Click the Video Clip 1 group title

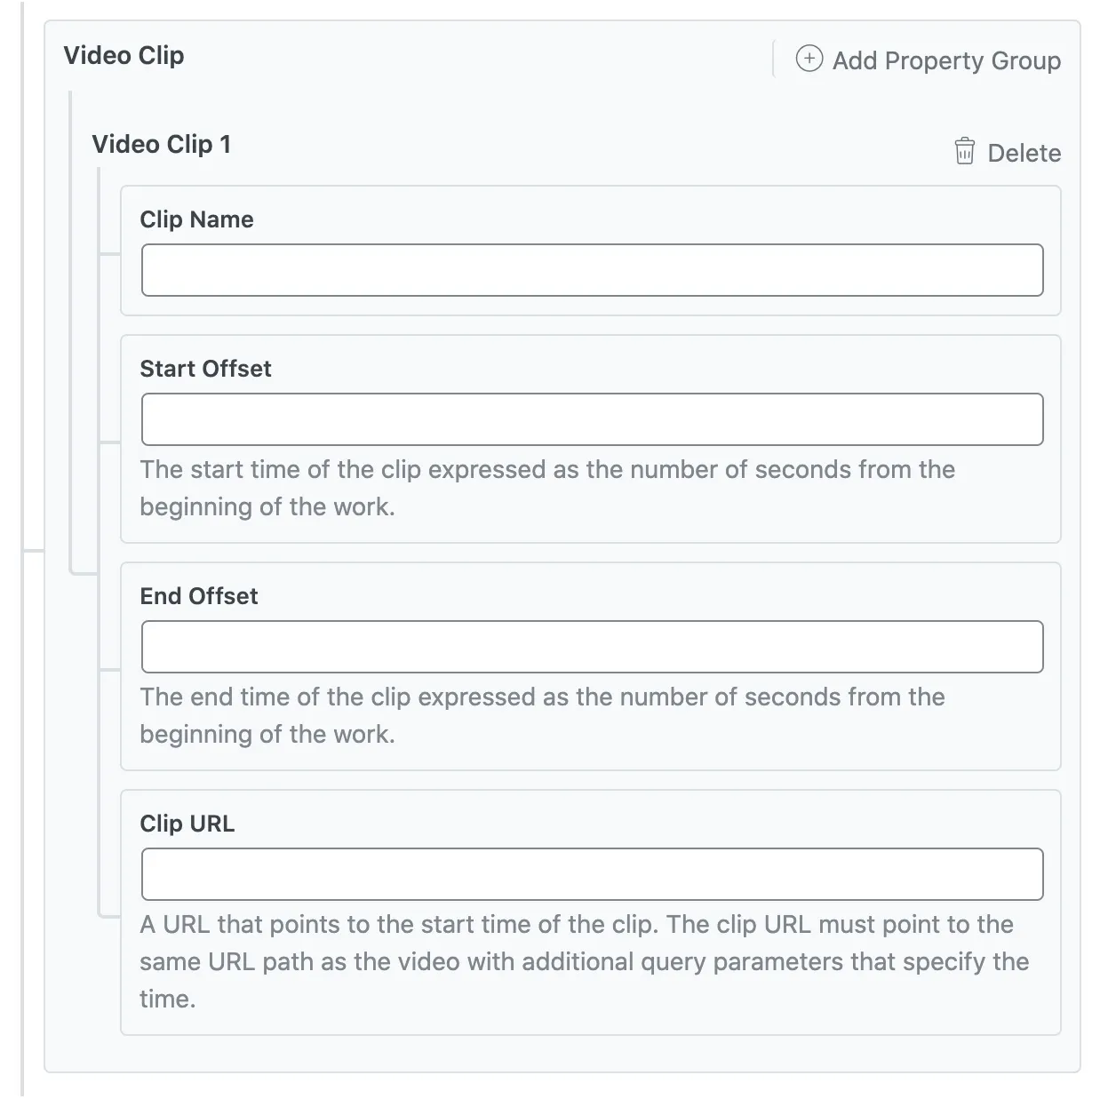[161, 144]
